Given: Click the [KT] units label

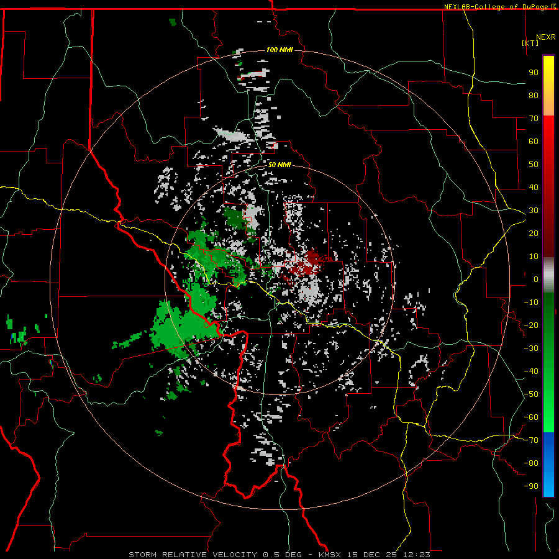Looking at the screenshot, I should click(530, 43).
